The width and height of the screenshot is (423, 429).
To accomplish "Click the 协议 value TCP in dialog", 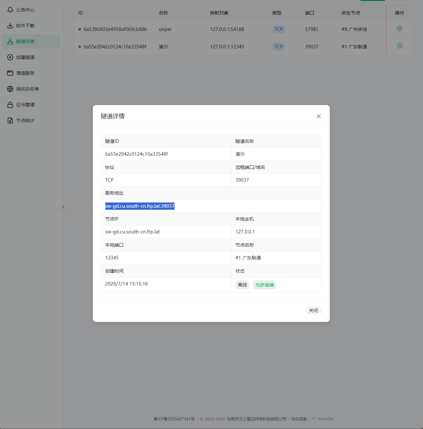I will click(109, 180).
